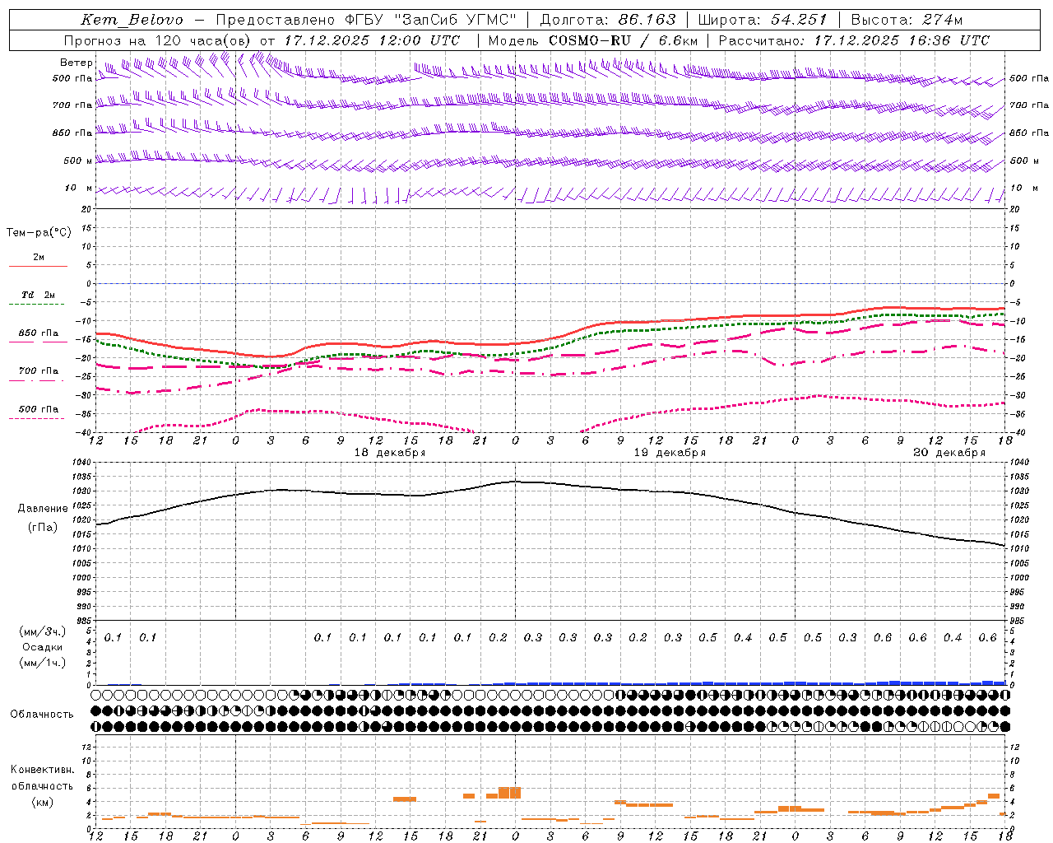Click the station title Kem_Belovo
The image size is (1053, 843).
click(x=132, y=20)
